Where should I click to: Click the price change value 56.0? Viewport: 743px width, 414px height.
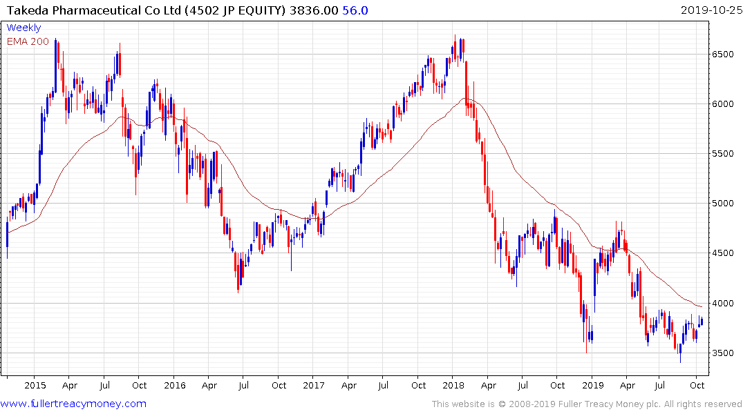355,10
